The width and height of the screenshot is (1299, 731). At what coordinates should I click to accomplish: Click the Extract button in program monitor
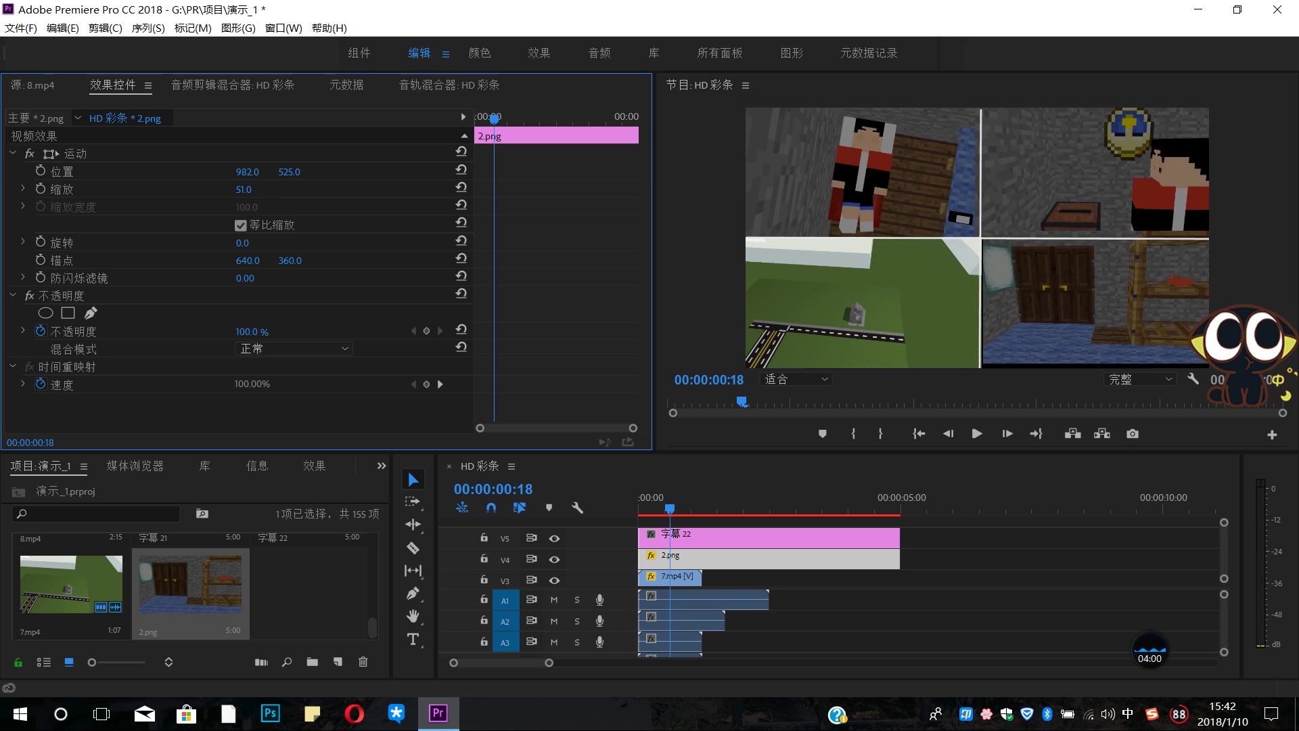click(1102, 434)
